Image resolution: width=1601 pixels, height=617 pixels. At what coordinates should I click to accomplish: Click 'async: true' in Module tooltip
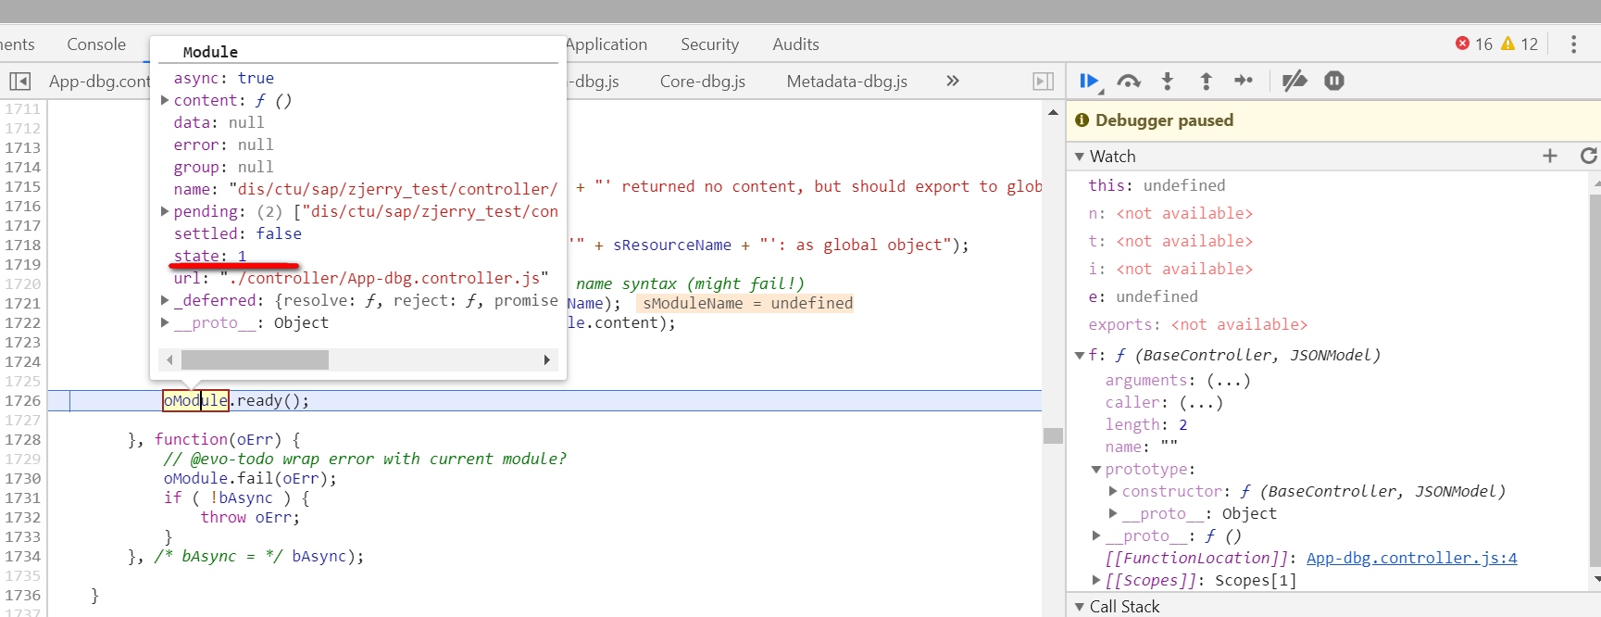click(224, 78)
